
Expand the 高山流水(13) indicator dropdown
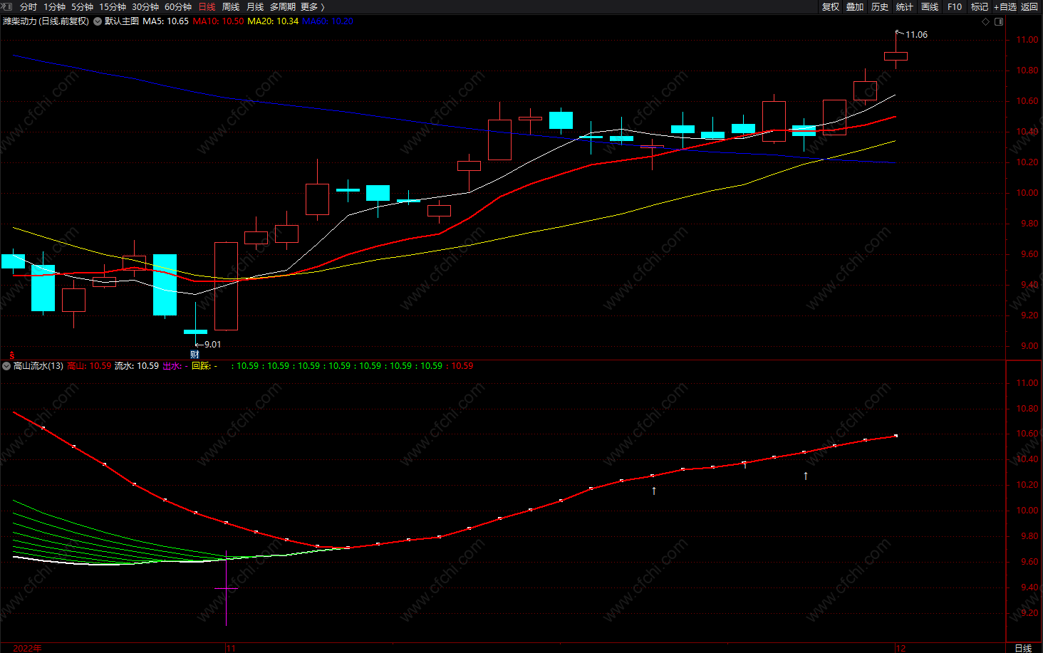tap(6, 366)
